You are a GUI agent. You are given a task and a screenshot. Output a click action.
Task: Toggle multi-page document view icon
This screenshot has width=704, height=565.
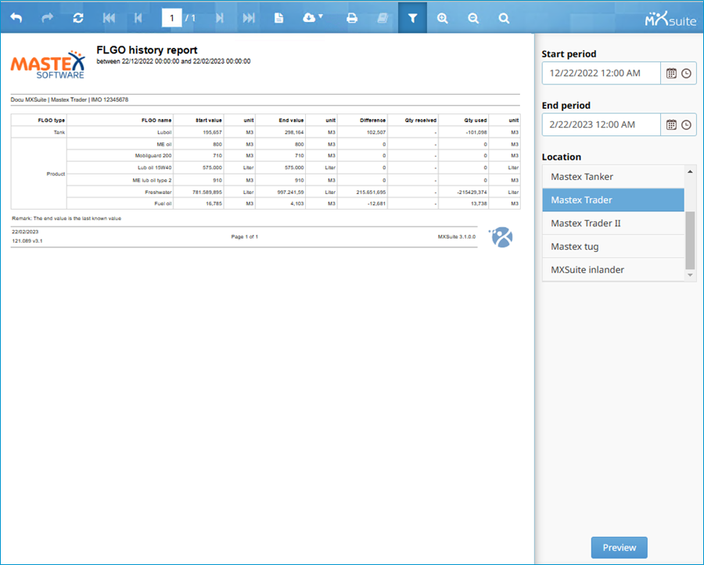[x=278, y=18]
